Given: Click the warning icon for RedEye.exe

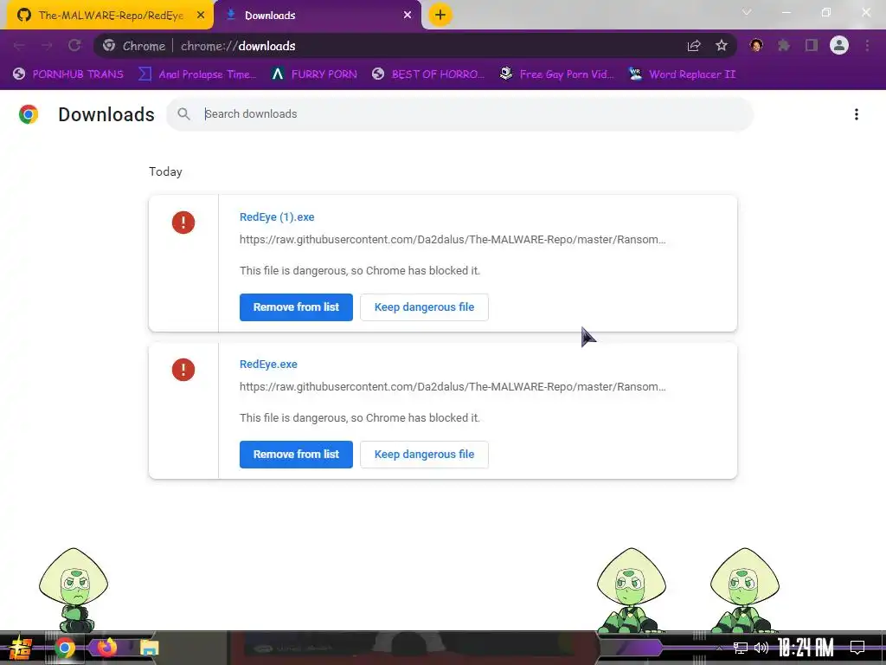Looking at the screenshot, I should (183, 370).
